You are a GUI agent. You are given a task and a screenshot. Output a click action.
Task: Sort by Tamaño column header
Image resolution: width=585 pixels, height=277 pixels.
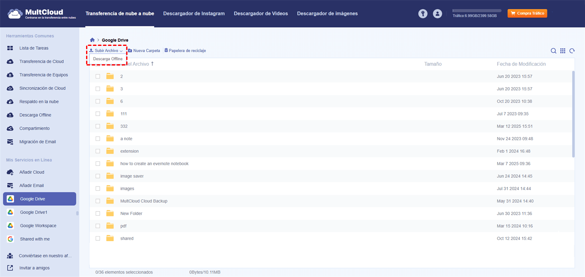[433, 64]
